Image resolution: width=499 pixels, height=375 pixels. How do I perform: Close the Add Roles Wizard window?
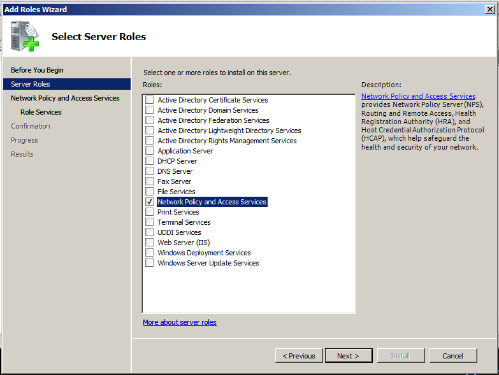[x=490, y=10]
